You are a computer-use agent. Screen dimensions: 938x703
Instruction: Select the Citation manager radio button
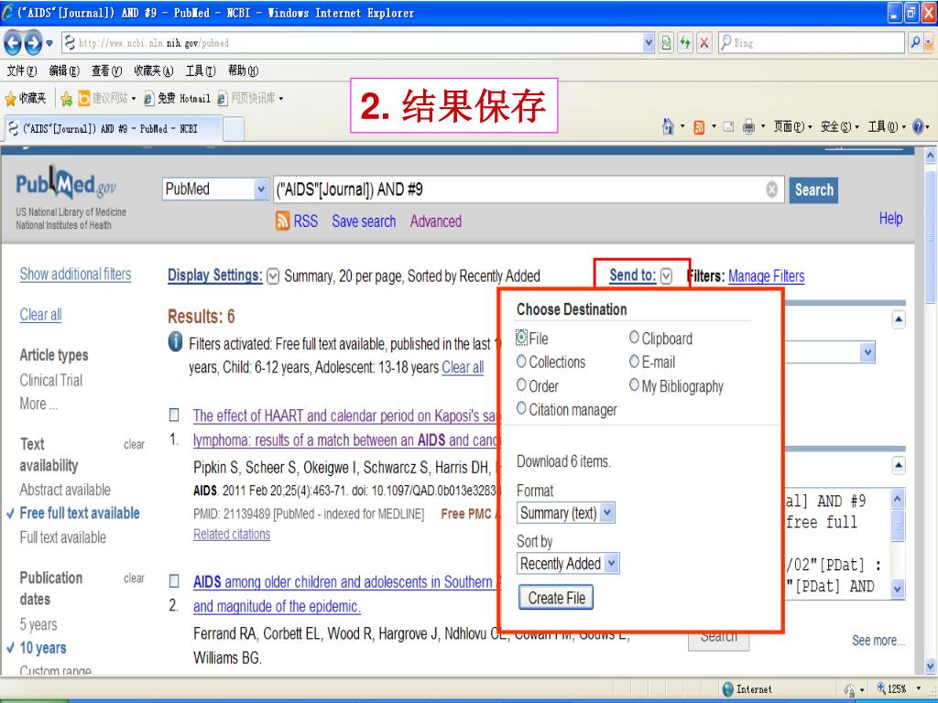point(521,407)
